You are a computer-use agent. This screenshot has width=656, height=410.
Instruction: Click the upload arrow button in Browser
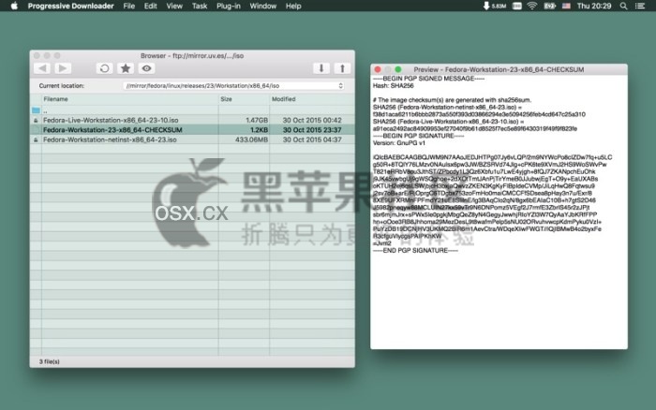point(342,68)
